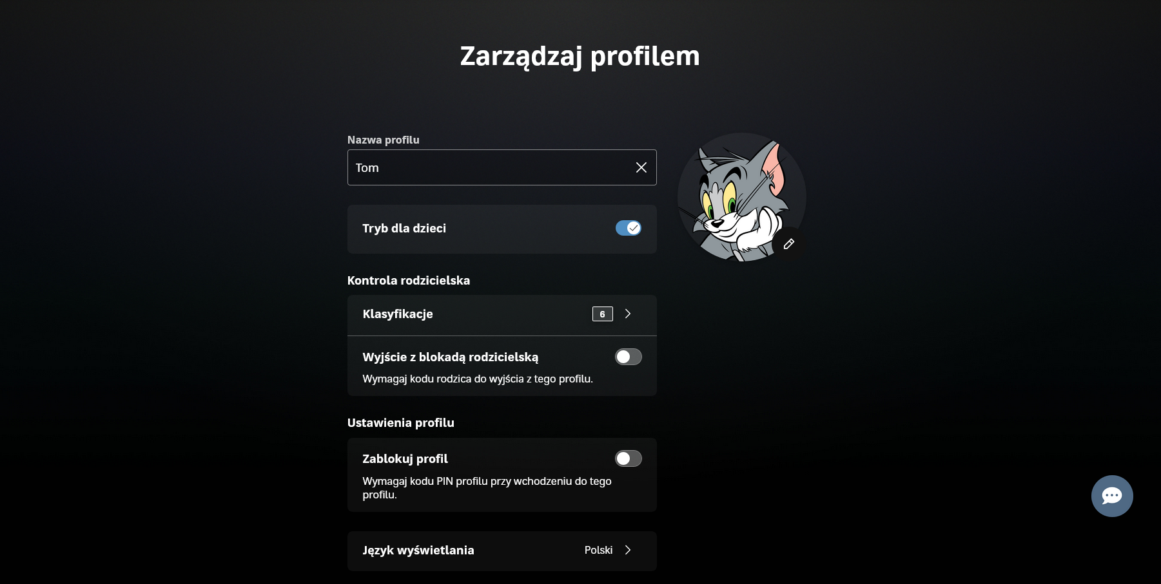Click the Kontrola rodzicielska section header
The width and height of the screenshot is (1161, 584).
(x=409, y=280)
